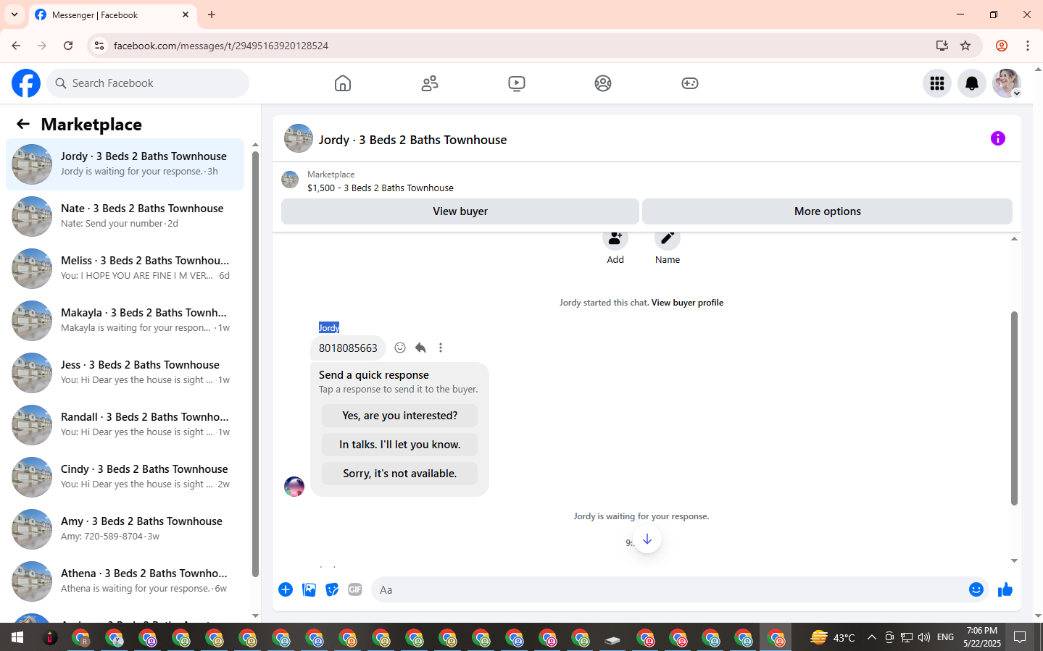The height and width of the screenshot is (651, 1043).
Task: Reply to message 8018085663 arrow icon
Action: click(x=420, y=348)
